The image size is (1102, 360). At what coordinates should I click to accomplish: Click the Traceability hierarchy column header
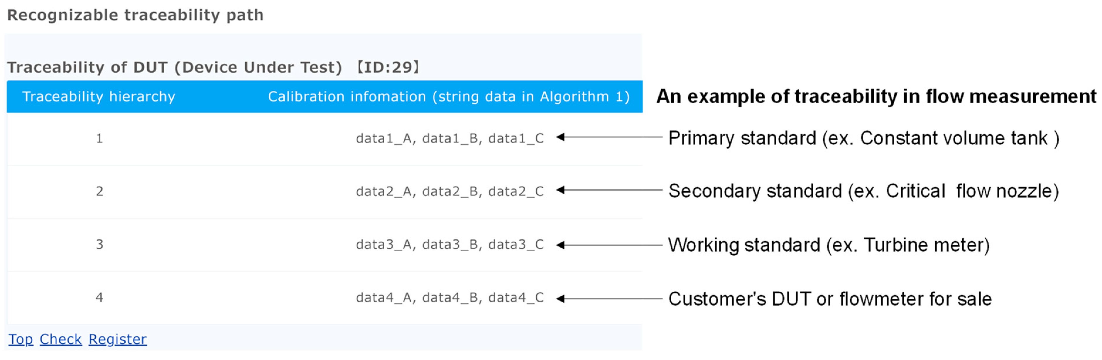coord(99,97)
